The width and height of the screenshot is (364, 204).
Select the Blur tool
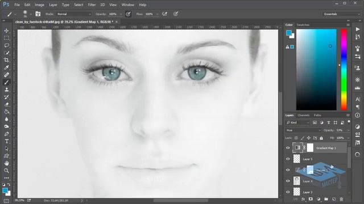click(6, 119)
